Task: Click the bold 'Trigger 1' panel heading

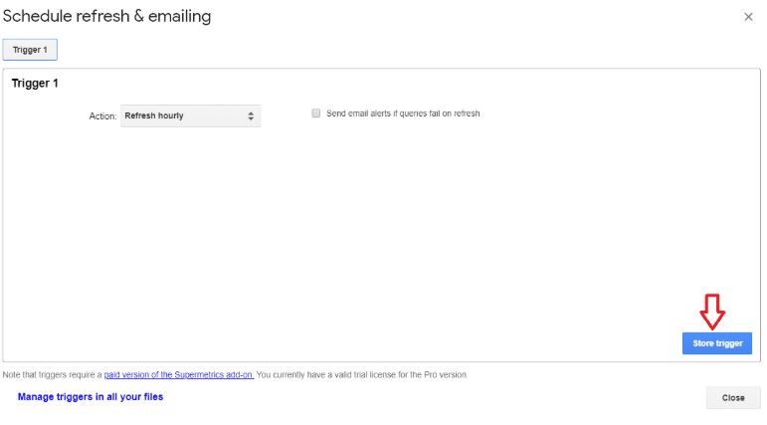Action: 35,84
